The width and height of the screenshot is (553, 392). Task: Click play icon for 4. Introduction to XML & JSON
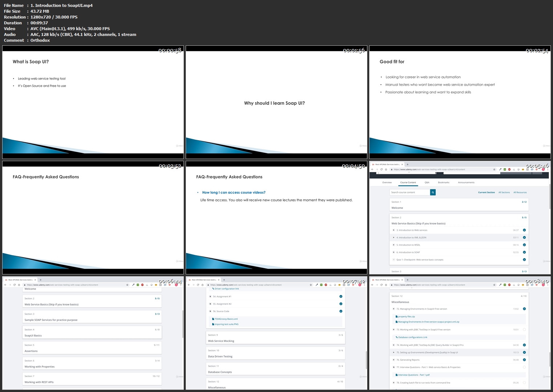393,237
